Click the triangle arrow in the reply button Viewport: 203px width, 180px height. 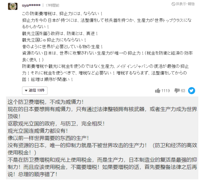[26, 90]
